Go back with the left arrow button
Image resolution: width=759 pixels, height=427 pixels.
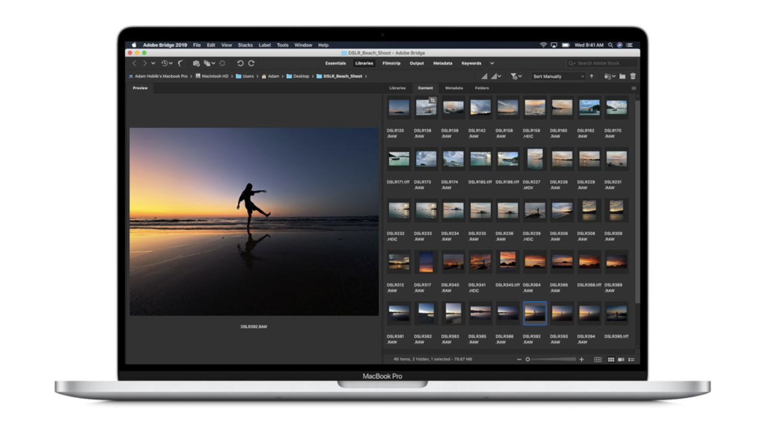(x=134, y=63)
